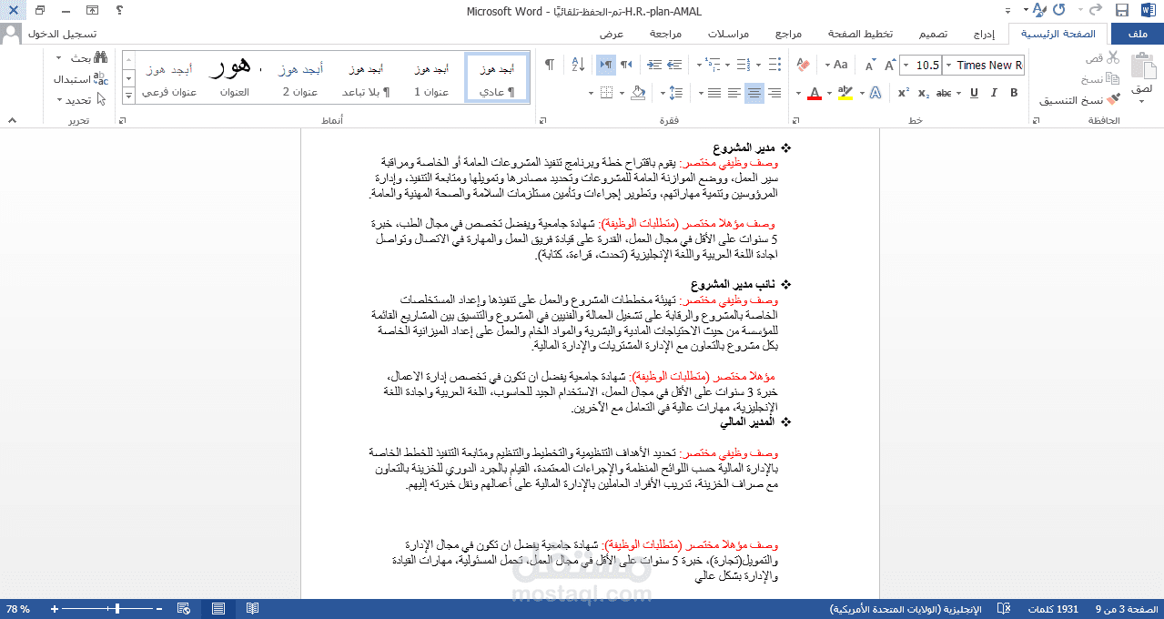Screen dimensions: 1164x619
Task: Switch to the Page Layout (تخطيط الصفحة) tab
Action: click(860, 34)
